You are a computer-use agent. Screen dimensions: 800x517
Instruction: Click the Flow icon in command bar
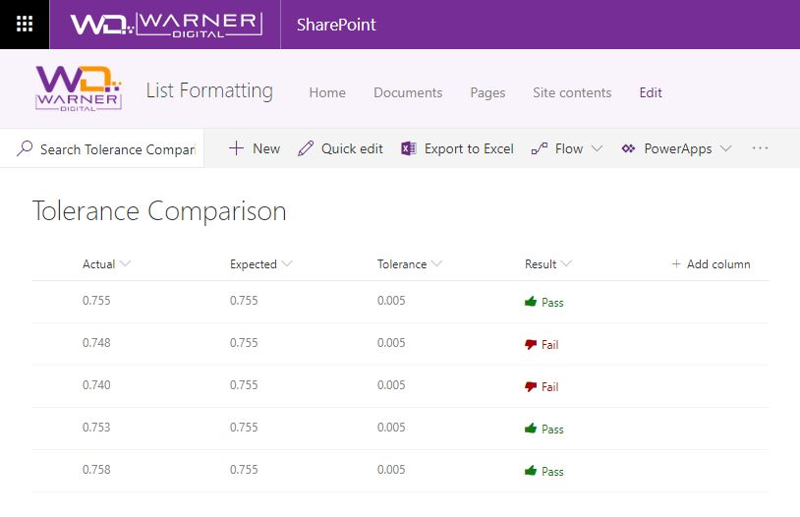pos(540,148)
